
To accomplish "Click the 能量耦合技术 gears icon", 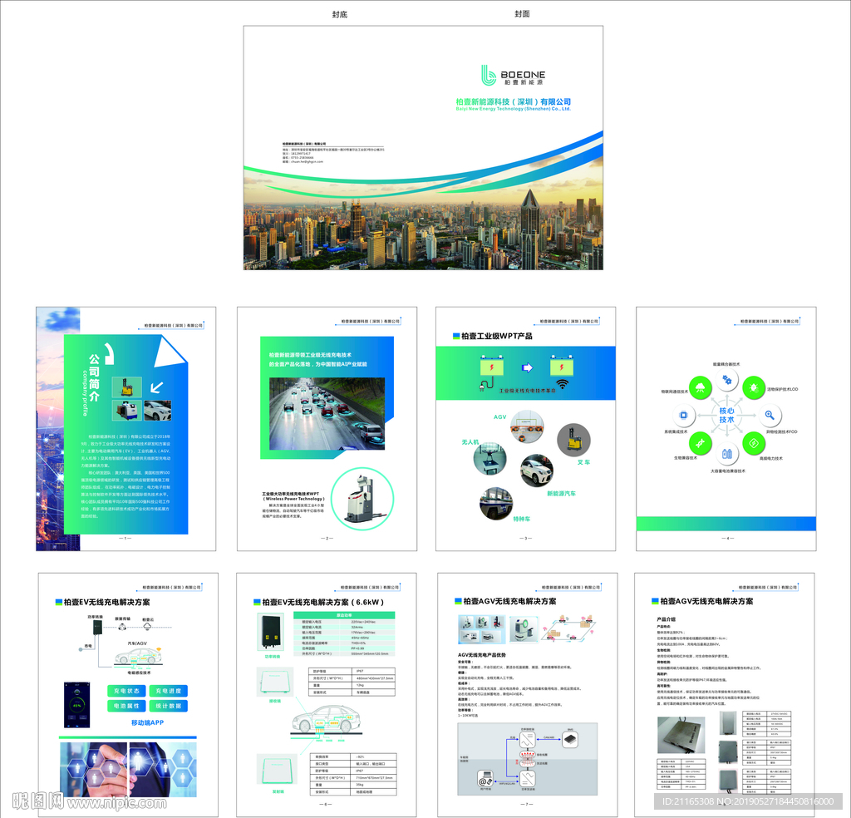I will pos(726,381).
